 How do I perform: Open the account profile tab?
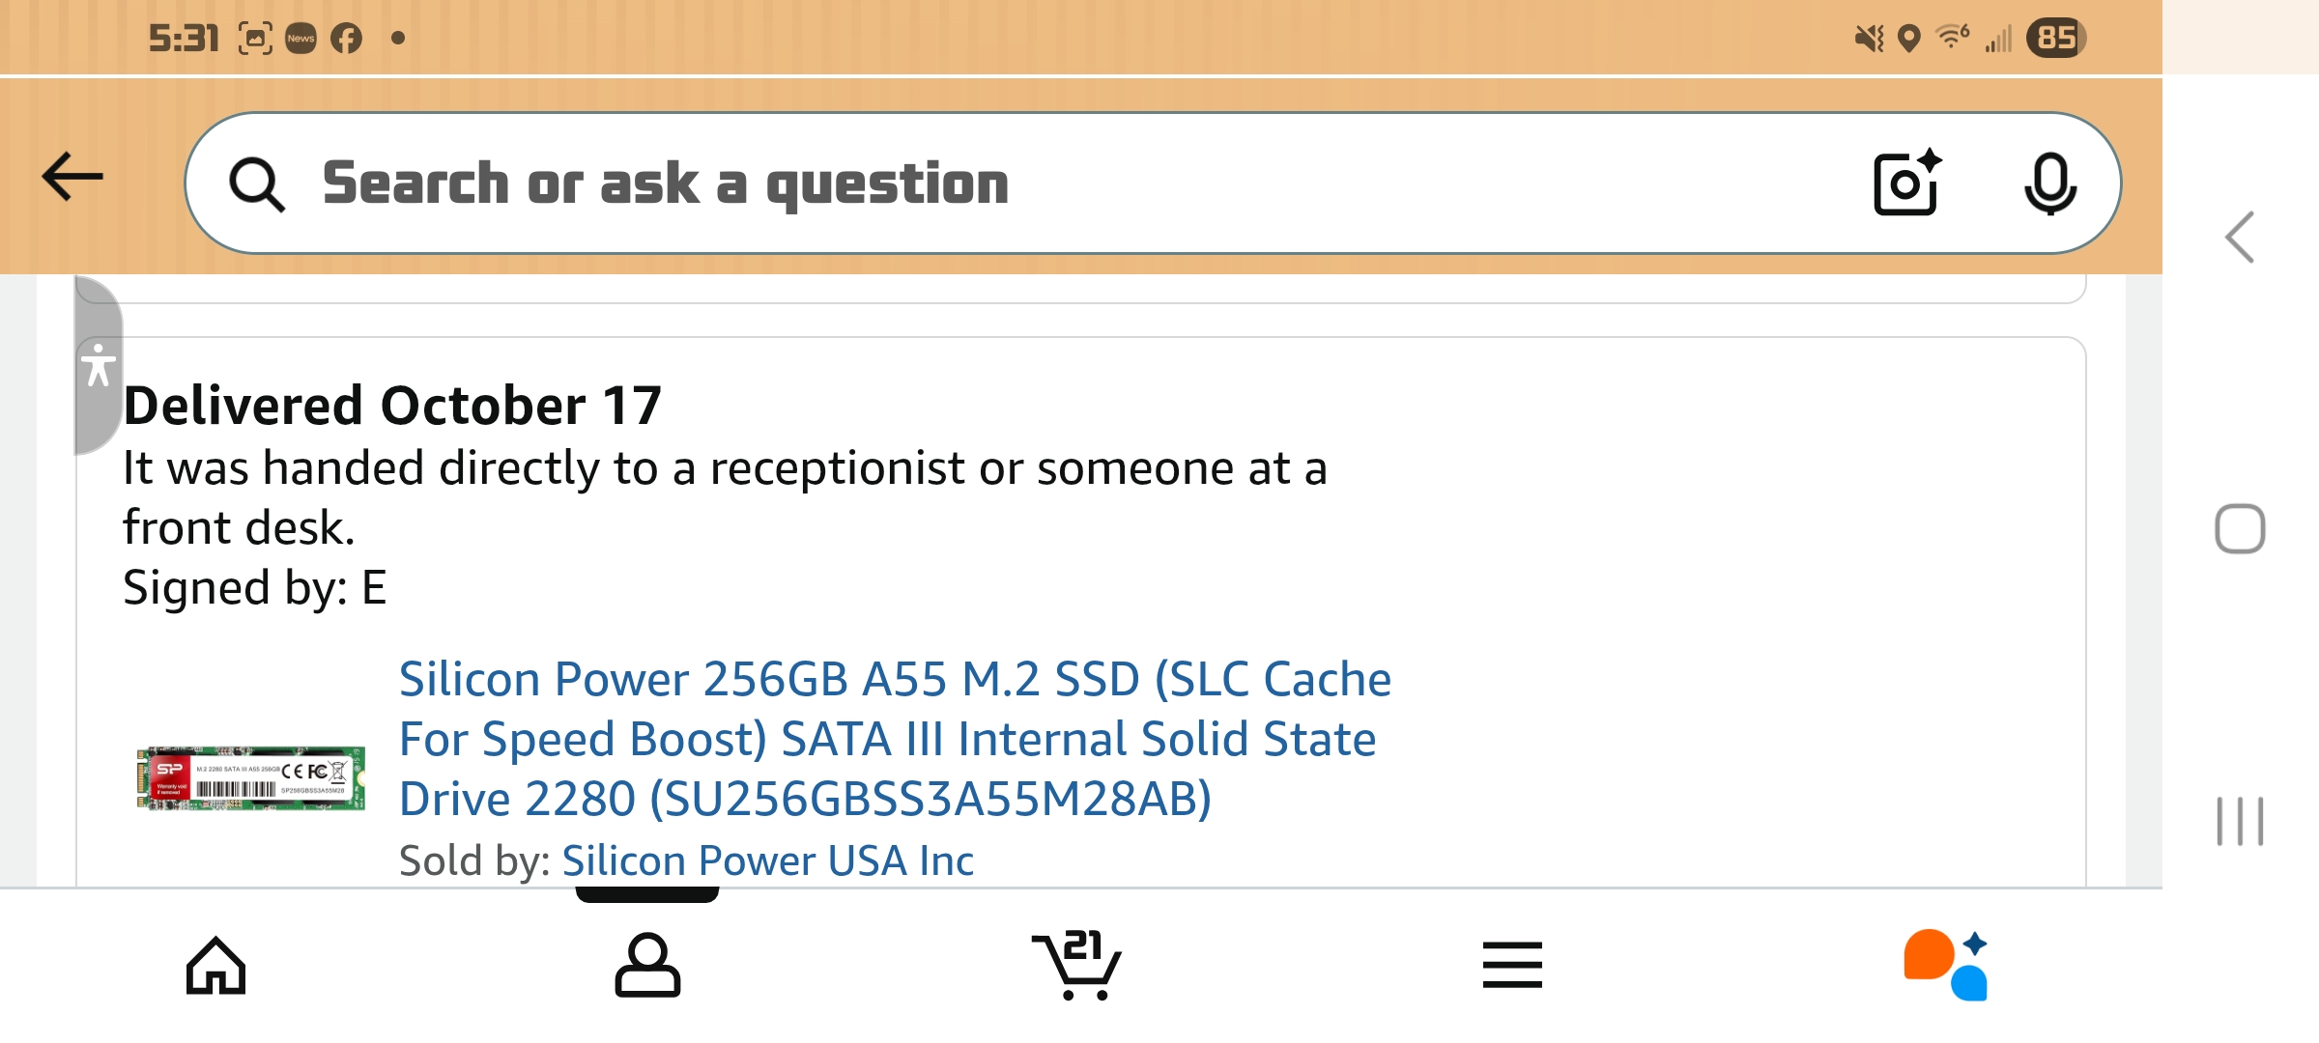(647, 966)
